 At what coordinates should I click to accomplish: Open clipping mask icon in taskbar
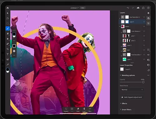pyautogui.click(x=149, y=65)
